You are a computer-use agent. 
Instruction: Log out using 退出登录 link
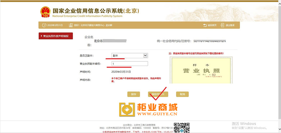point(230,25)
